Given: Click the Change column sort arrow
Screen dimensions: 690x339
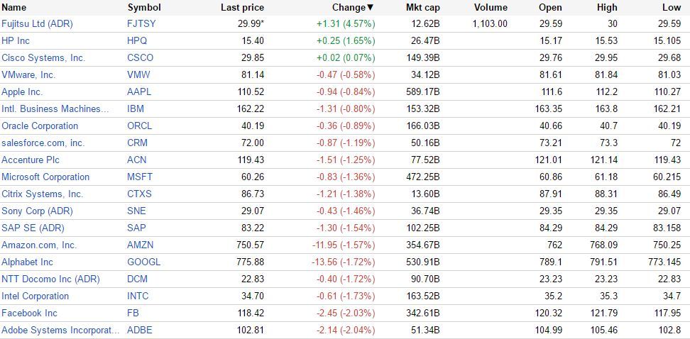Looking at the screenshot, I should pyautogui.click(x=370, y=7).
